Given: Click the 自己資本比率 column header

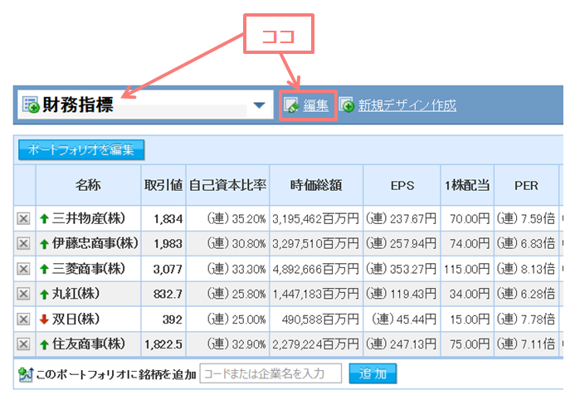Looking at the screenshot, I should [x=227, y=185].
